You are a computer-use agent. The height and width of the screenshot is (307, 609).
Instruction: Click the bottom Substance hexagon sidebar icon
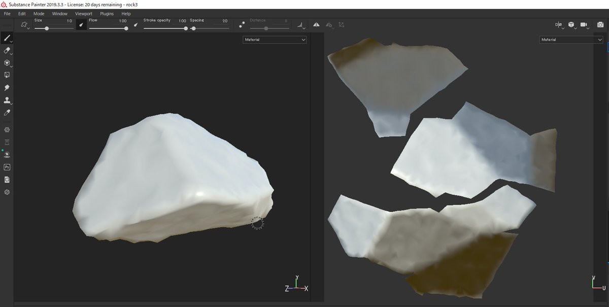pos(7,192)
